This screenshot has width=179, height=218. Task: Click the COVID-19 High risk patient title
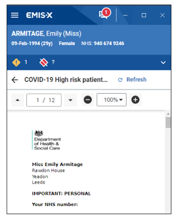(66, 80)
